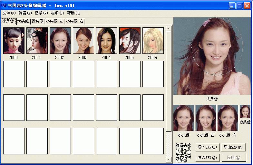This screenshot has width=253, height=165.
Task: Click the large 大头像 preview image
Action: (212, 56)
